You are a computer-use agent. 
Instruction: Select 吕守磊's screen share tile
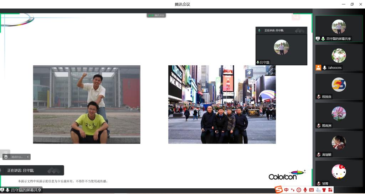click(x=339, y=28)
